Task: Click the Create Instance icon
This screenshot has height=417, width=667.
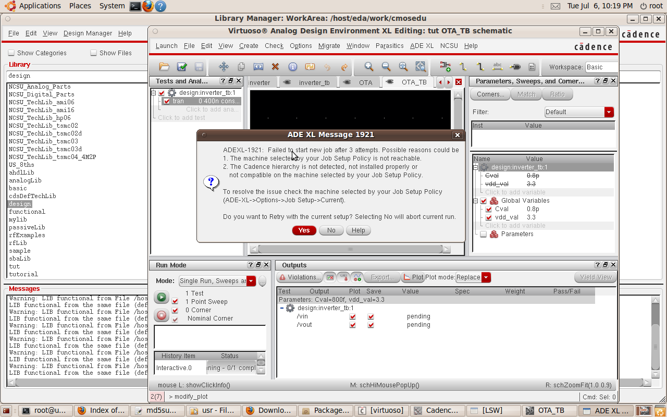Action: point(446,67)
